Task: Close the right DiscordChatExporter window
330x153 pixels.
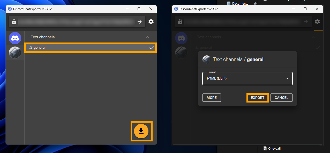Action: pyautogui.click(x=317, y=9)
